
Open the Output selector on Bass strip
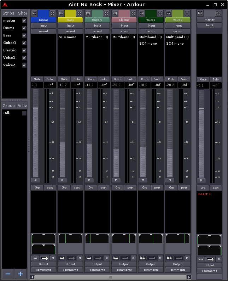point(70,264)
